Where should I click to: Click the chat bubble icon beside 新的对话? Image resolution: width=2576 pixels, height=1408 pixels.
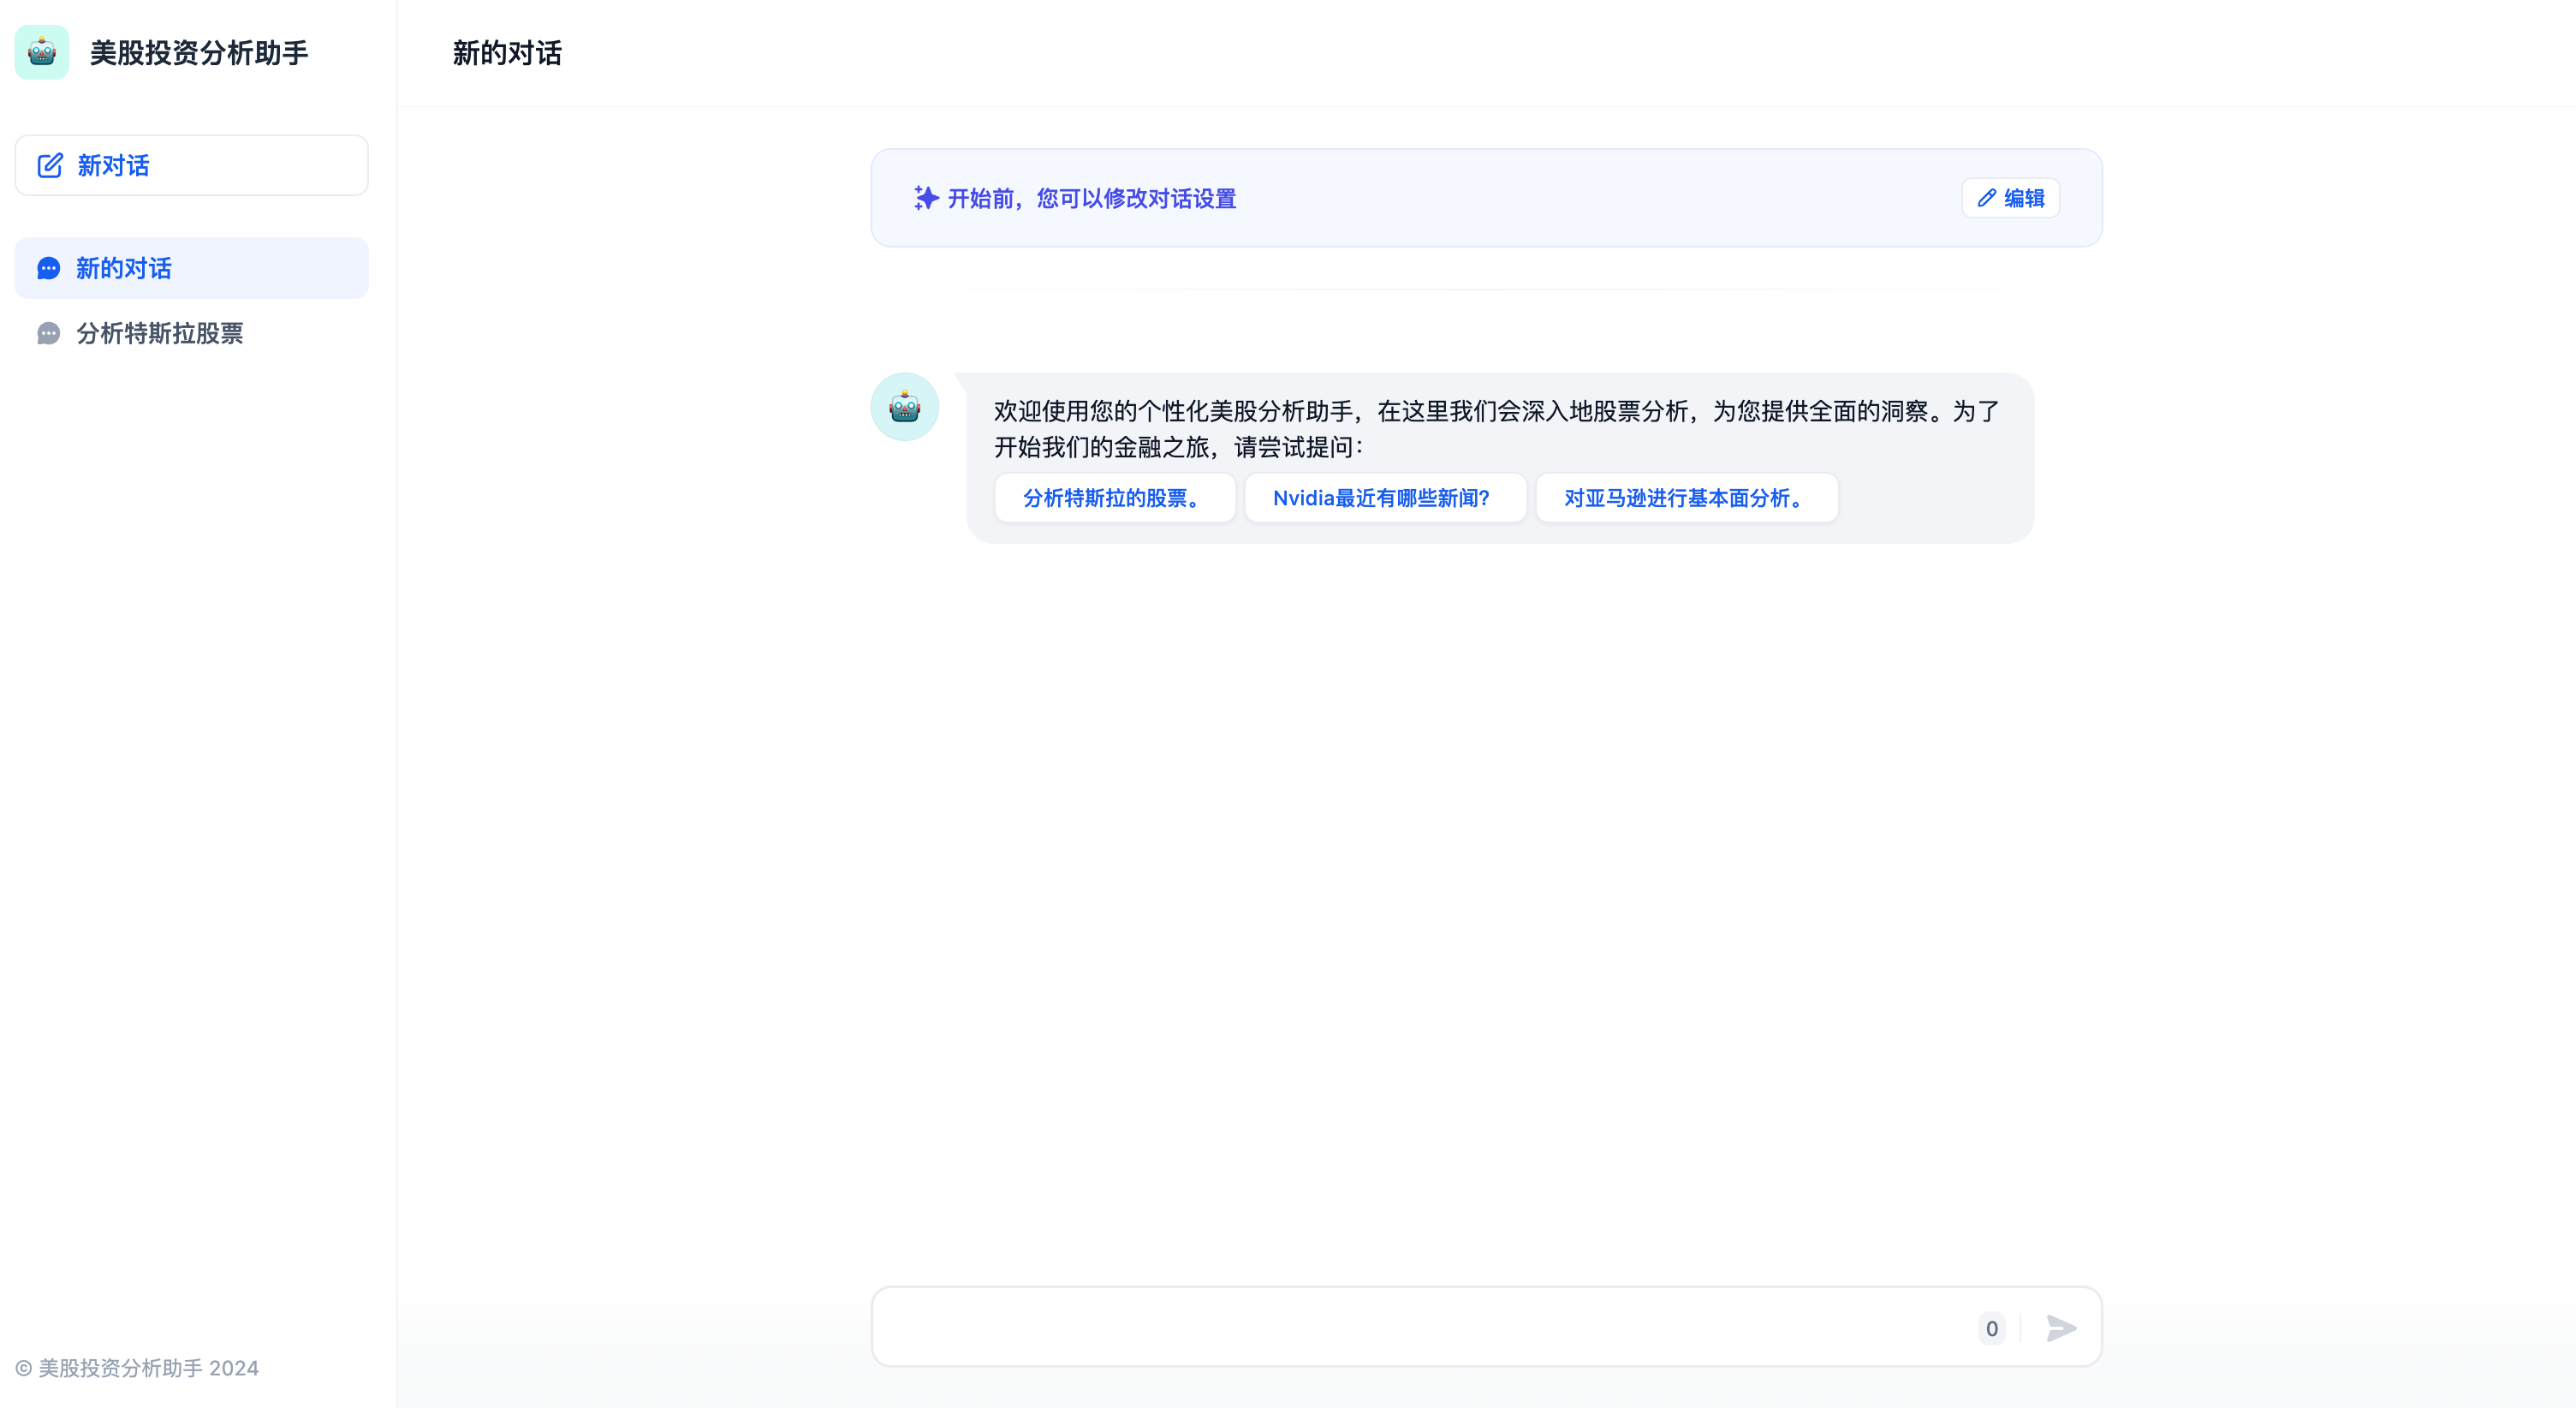pyautogui.click(x=49, y=268)
